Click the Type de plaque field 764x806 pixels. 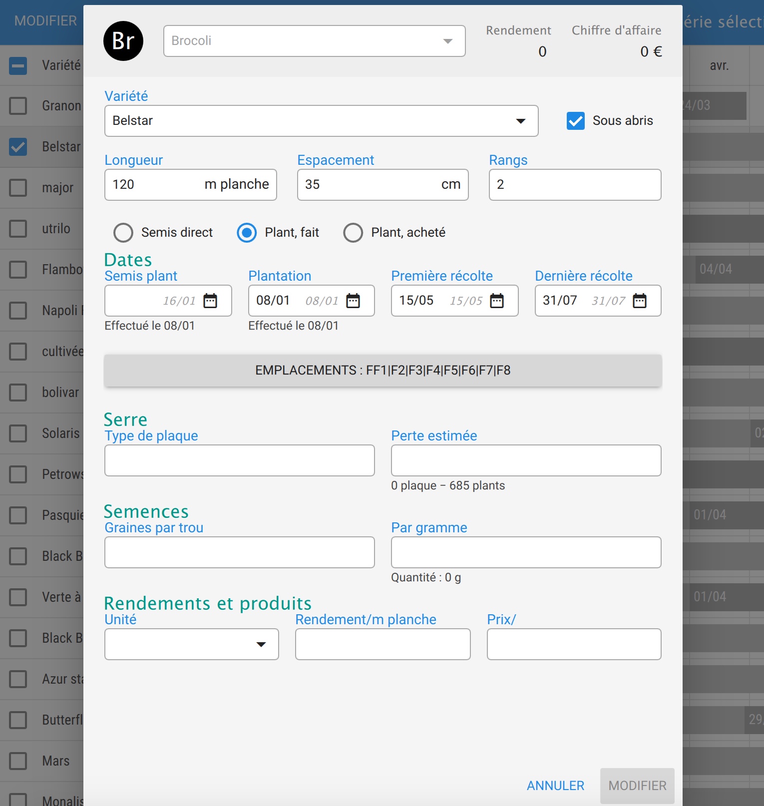point(239,460)
